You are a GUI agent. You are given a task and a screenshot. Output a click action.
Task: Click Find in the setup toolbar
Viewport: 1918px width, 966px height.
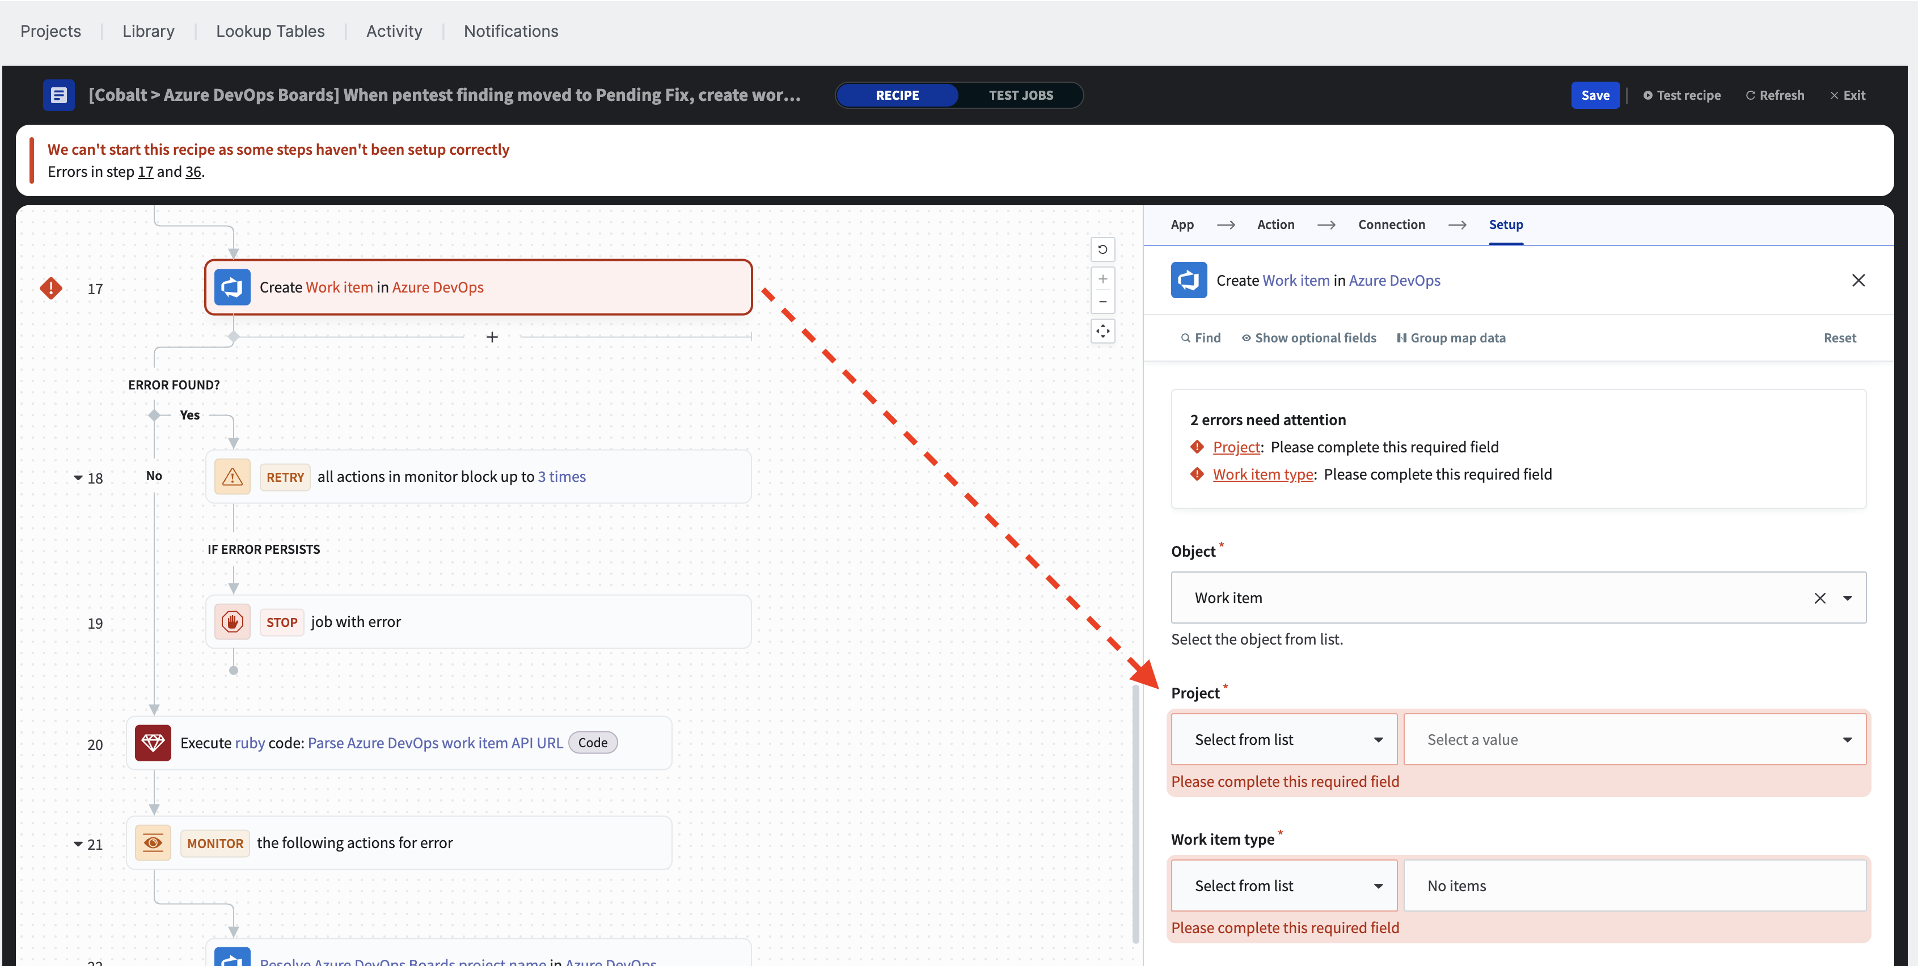[1200, 338]
